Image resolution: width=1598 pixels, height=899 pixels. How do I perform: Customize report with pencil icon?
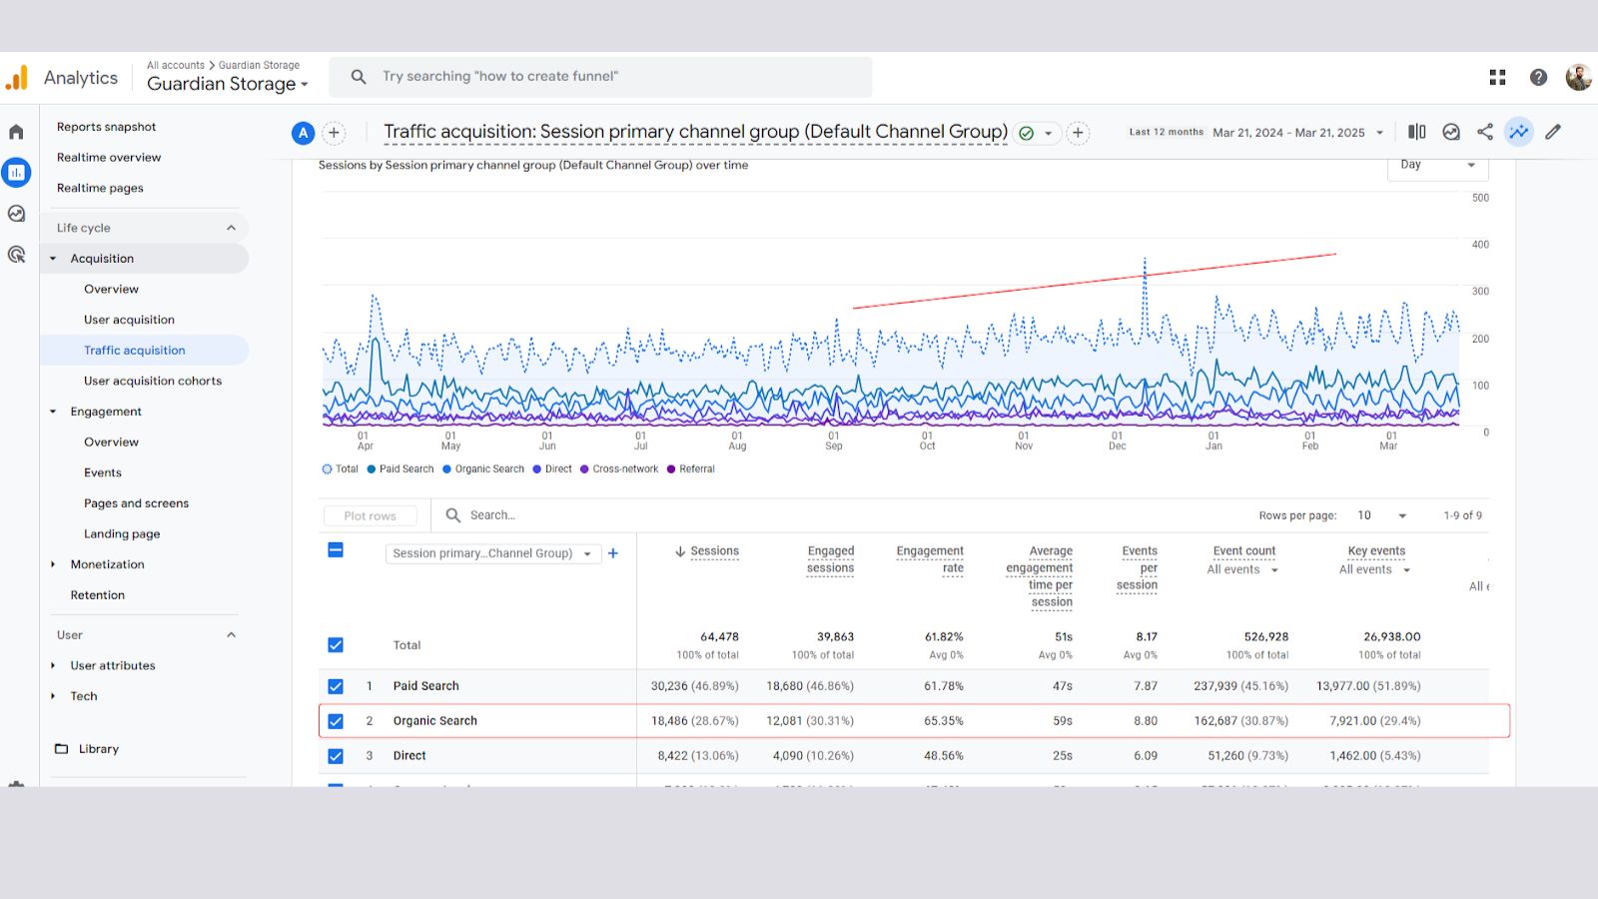(1553, 132)
